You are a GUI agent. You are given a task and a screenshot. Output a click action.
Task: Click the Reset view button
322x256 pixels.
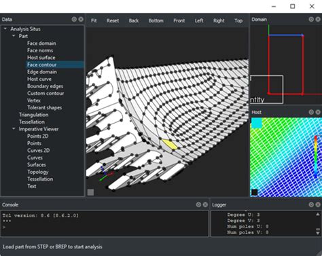pyautogui.click(x=113, y=20)
